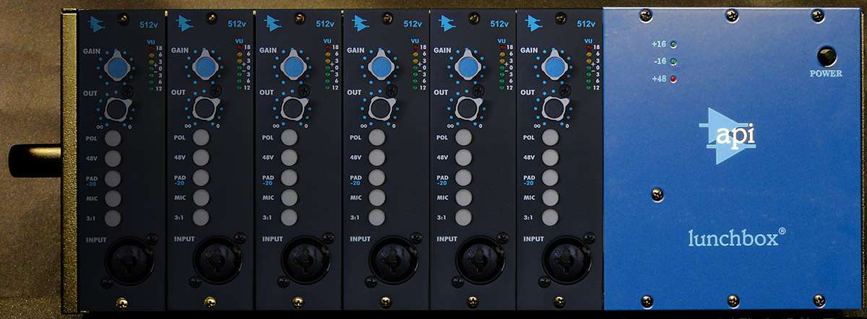Toggle POL button on first 512v module

[113, 139]
